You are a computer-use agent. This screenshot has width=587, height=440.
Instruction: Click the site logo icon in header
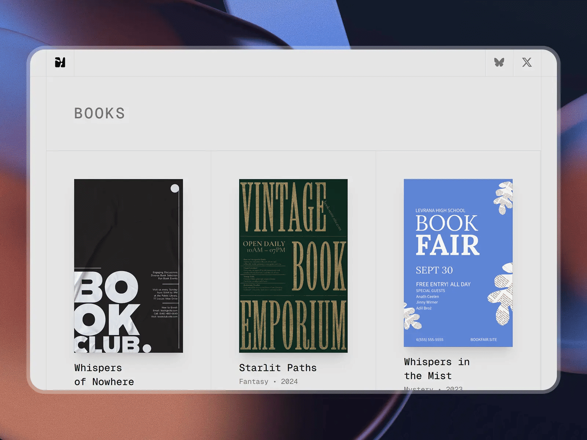point(60,62)
